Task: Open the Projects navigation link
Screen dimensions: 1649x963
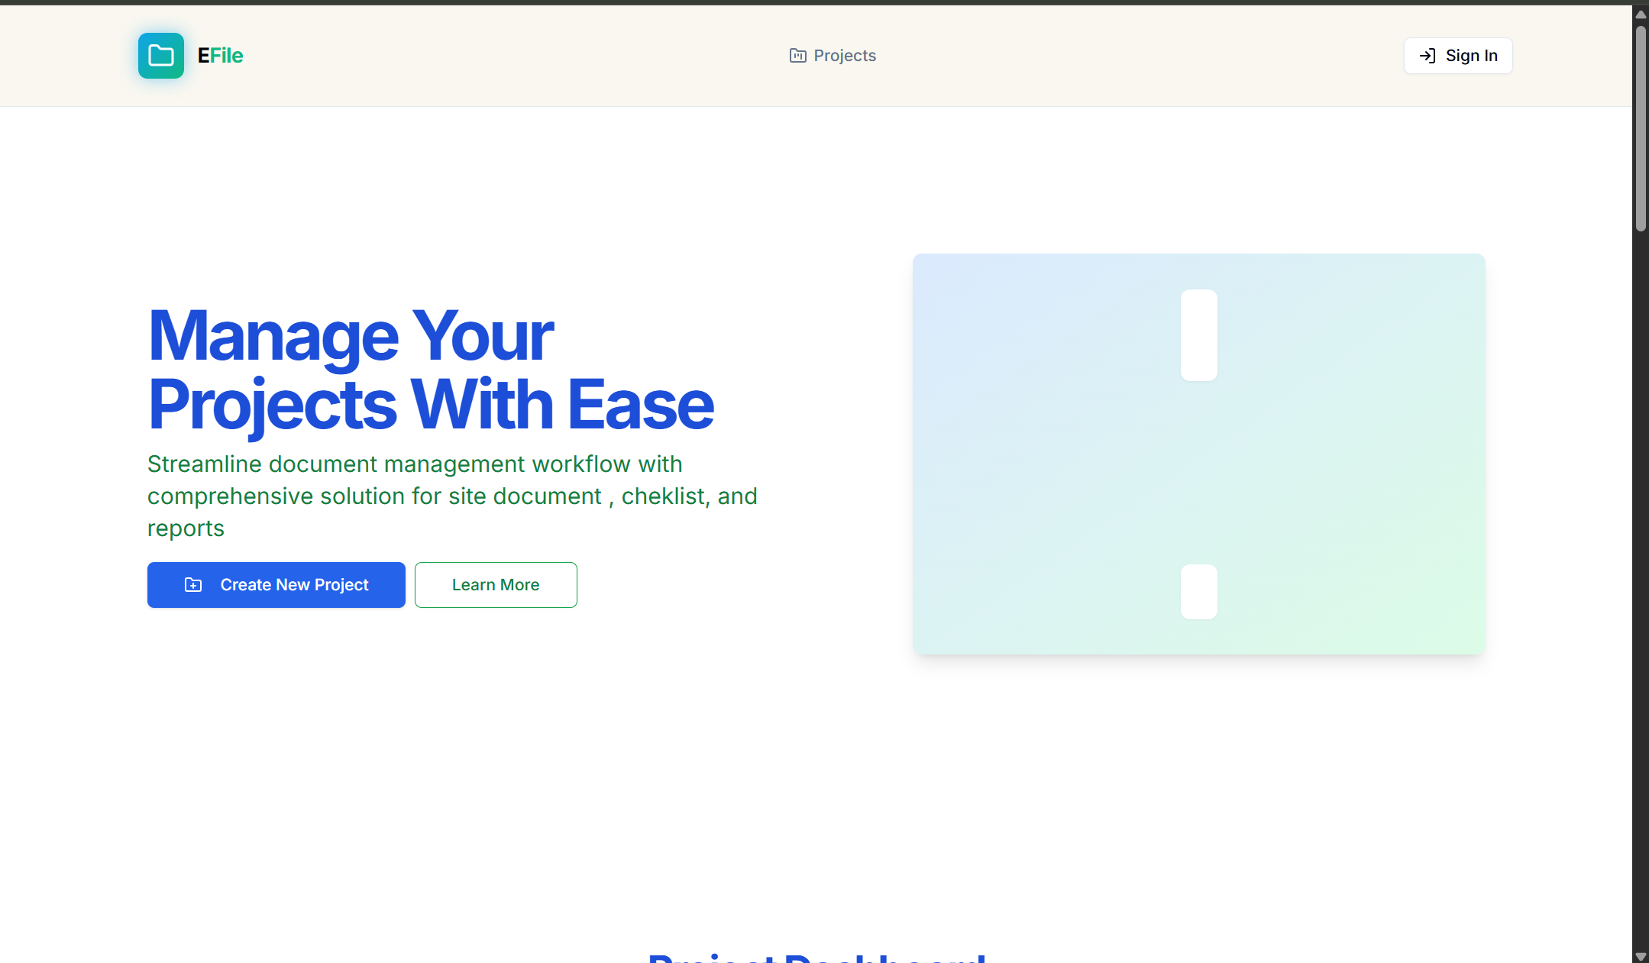Action: coord(844,56)
